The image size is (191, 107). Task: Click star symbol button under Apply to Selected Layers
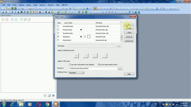pyautogui.click(x=76, y=56)
